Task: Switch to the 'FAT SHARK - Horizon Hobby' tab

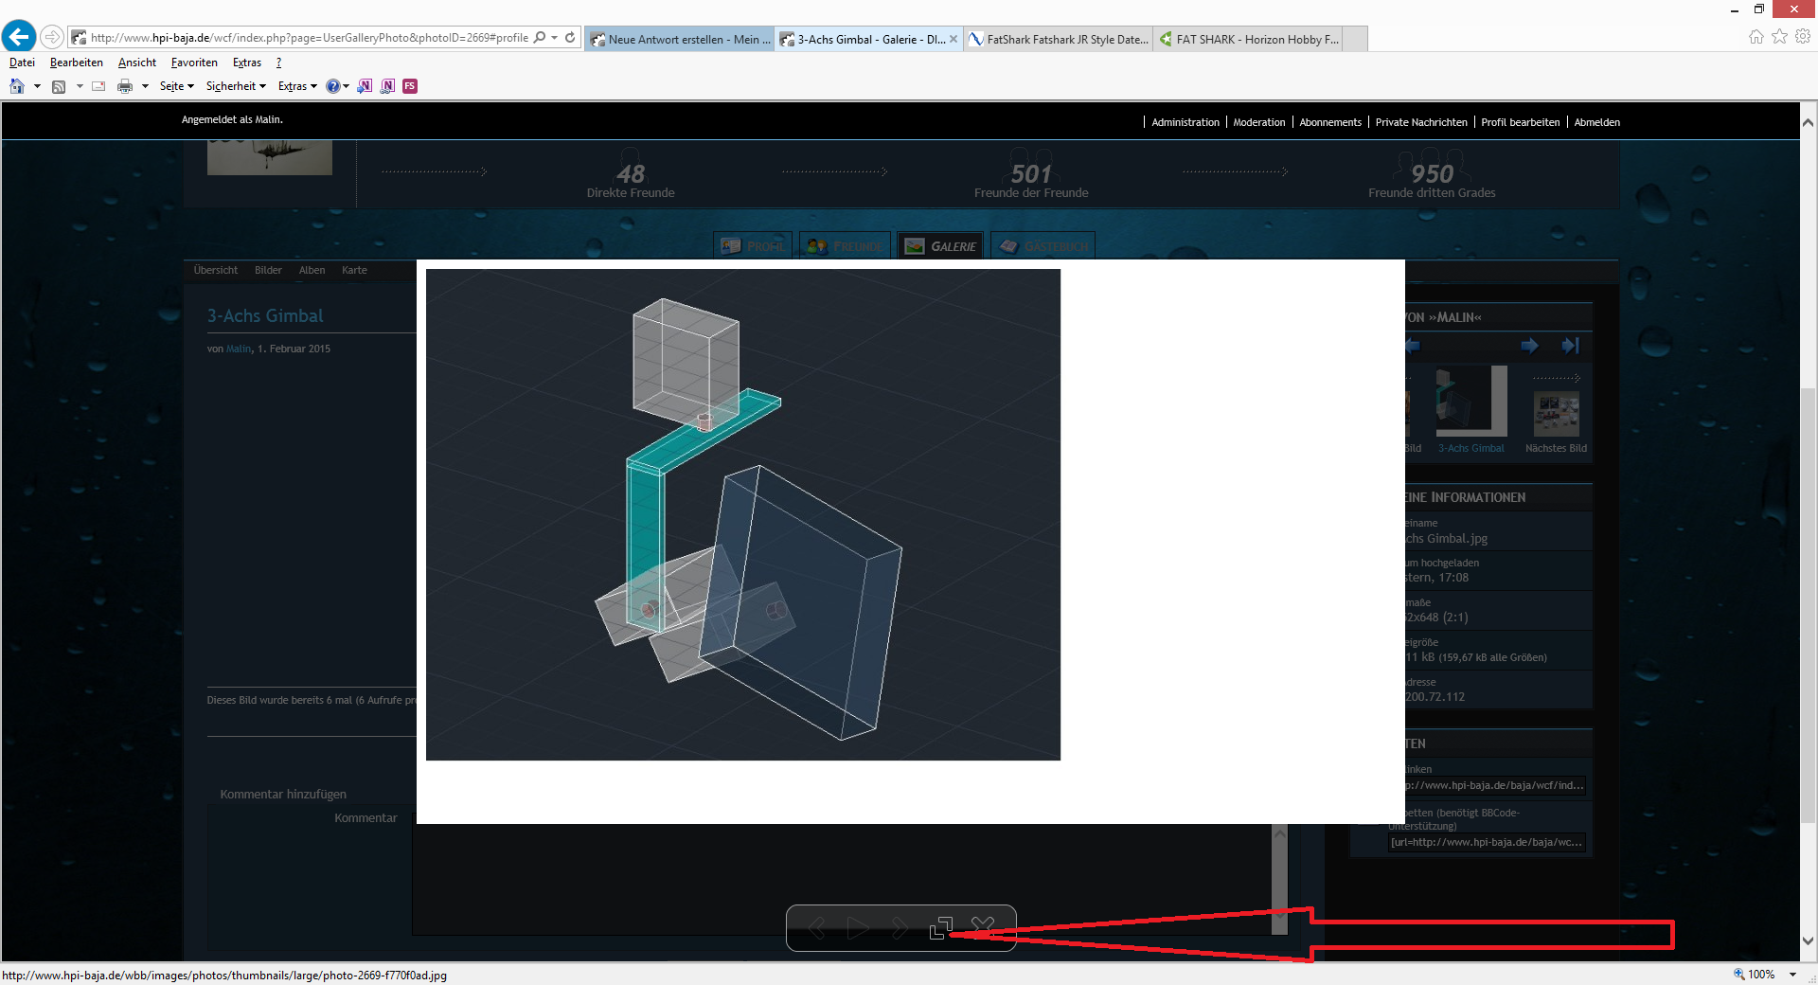Action: (1248, 39)
